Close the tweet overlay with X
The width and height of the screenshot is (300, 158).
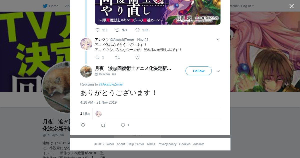click(291, 6)
